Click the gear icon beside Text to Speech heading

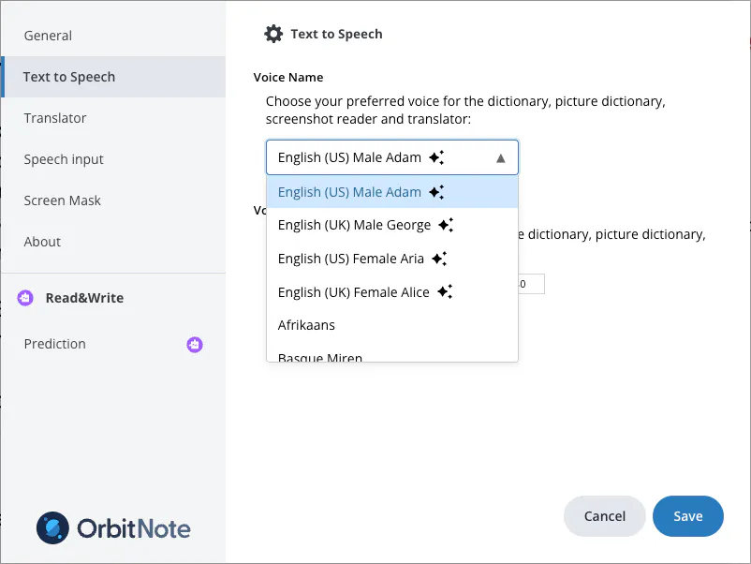(x=273, y=34)
